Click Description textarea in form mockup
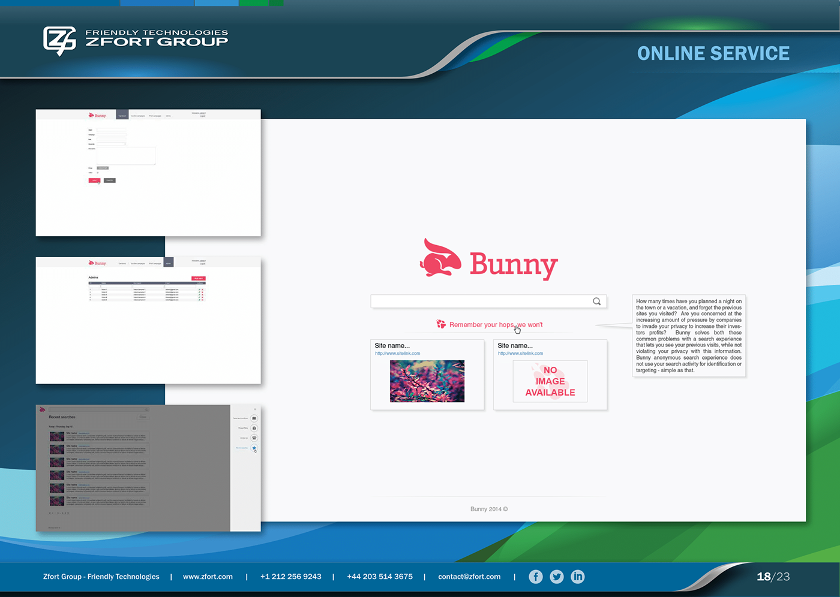This screenshot has width=840, height=597. [x=126, y=156]
